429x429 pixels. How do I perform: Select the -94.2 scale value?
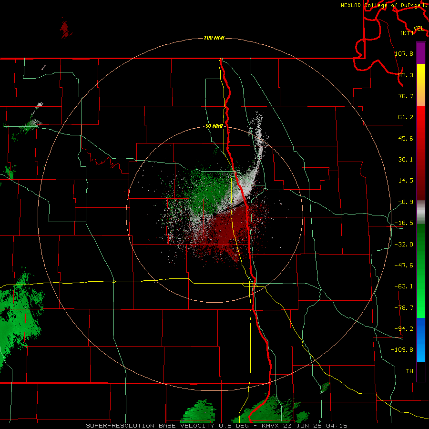(404, 328)
